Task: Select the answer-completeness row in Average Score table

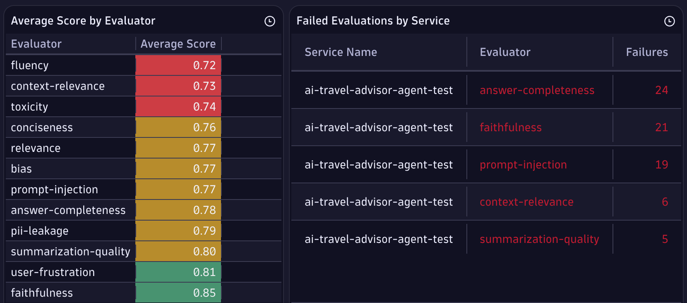Action: coord(143,210)
